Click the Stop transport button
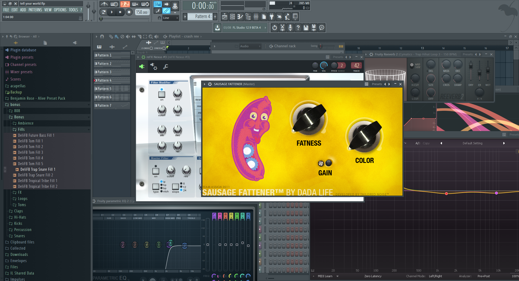Screen dimensions: 519x281 tap(120, 12)
